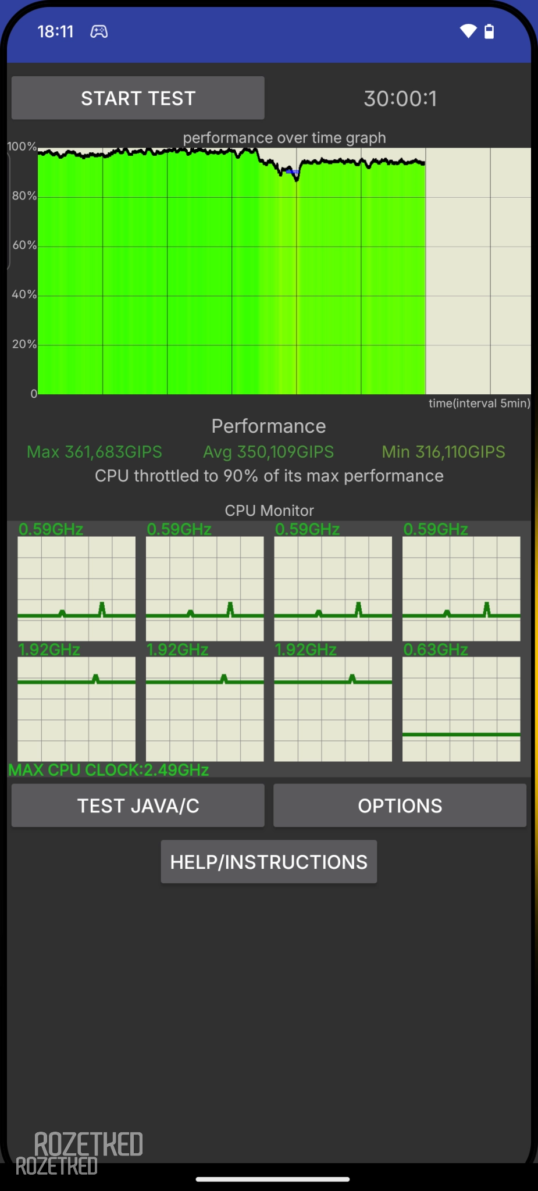Tap the Wi-Fi signal icon
The width and height of the screenshot is (538, 1191).
468,31
